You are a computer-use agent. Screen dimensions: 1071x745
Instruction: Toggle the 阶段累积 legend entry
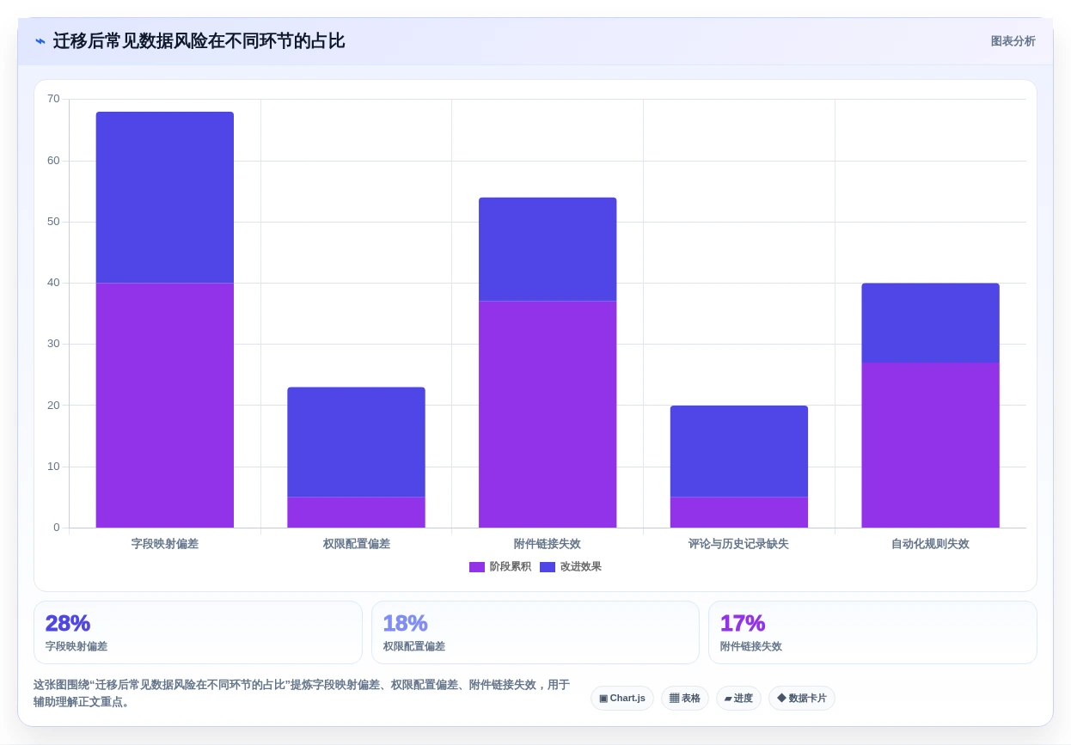click(500, 567)
